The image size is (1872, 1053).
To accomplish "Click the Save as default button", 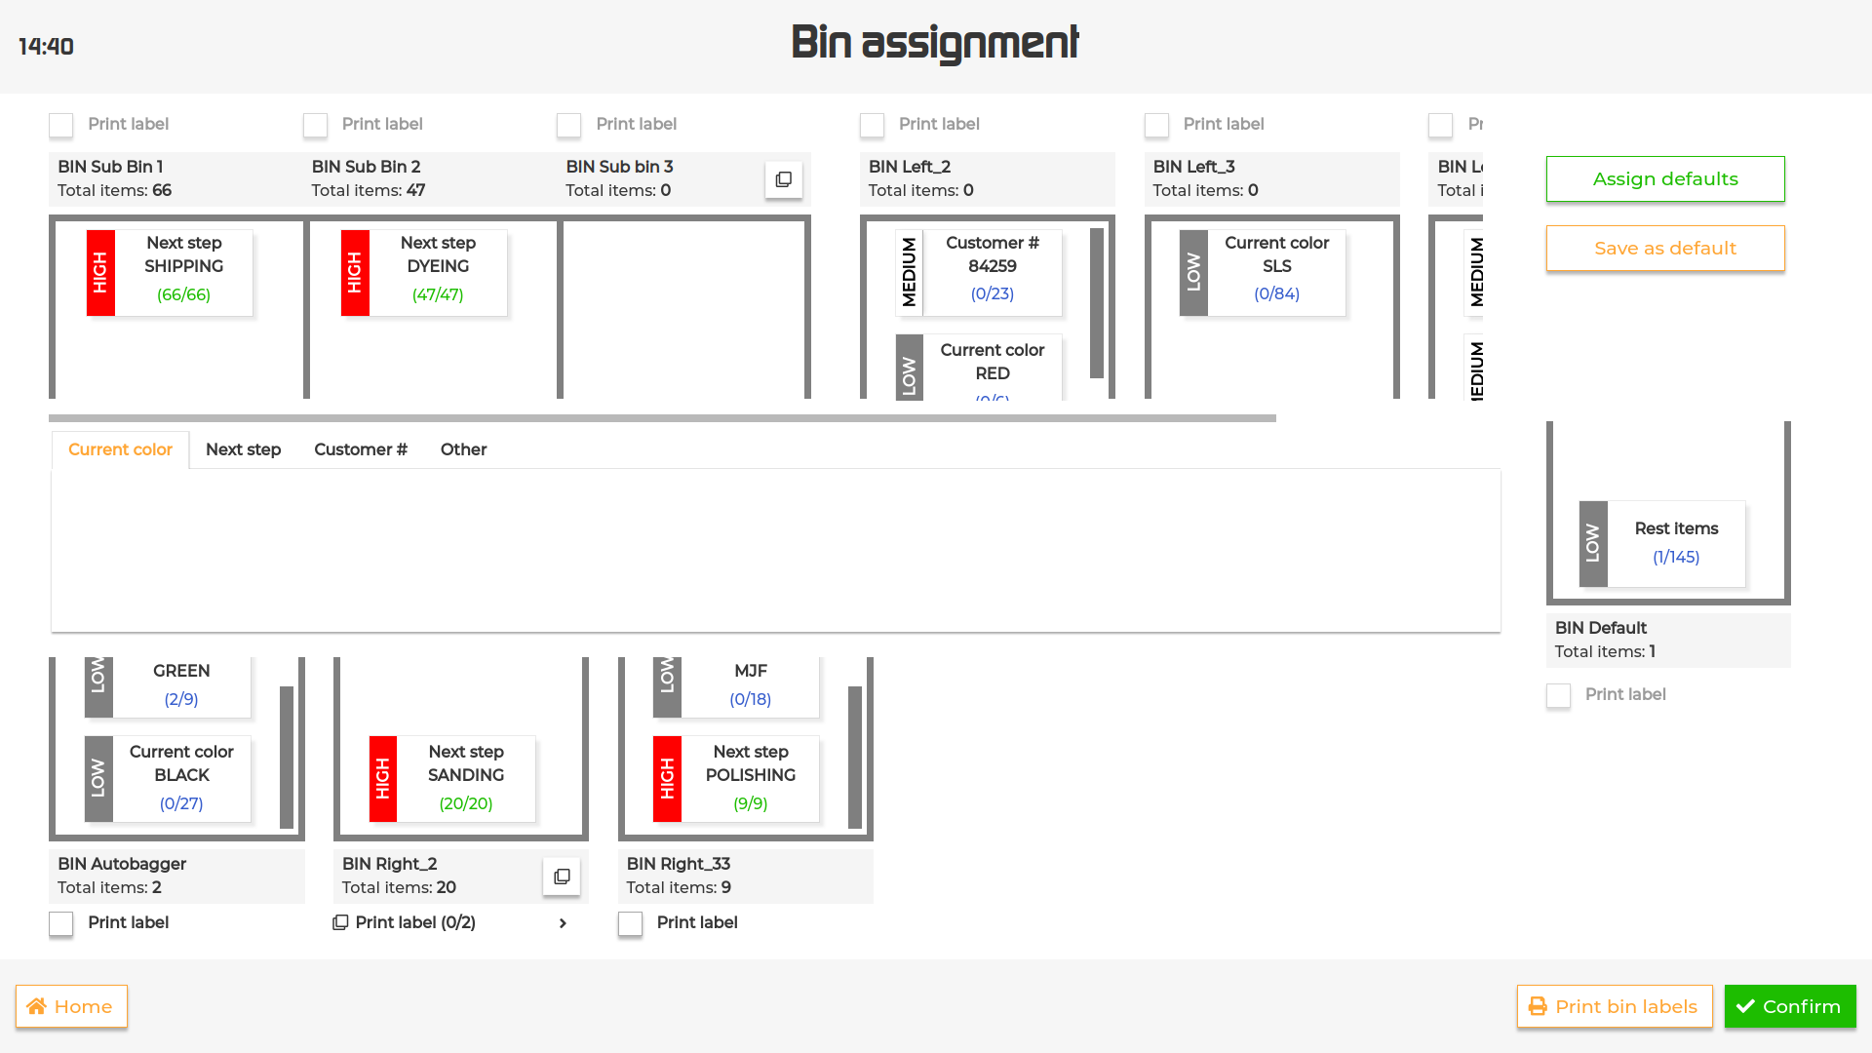I will pos(1664,249).
